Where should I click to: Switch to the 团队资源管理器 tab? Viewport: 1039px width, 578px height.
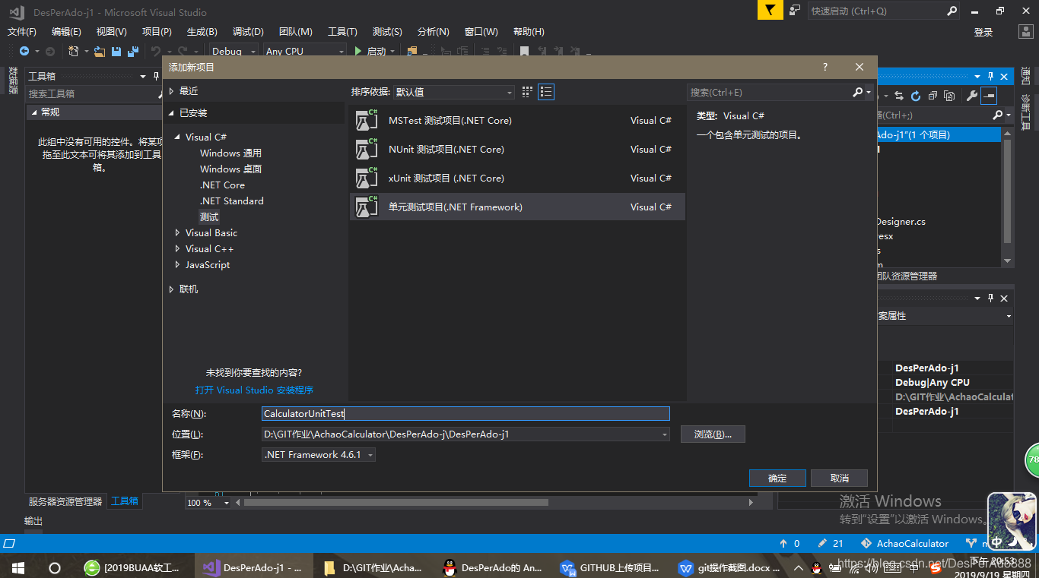(907, 276)
